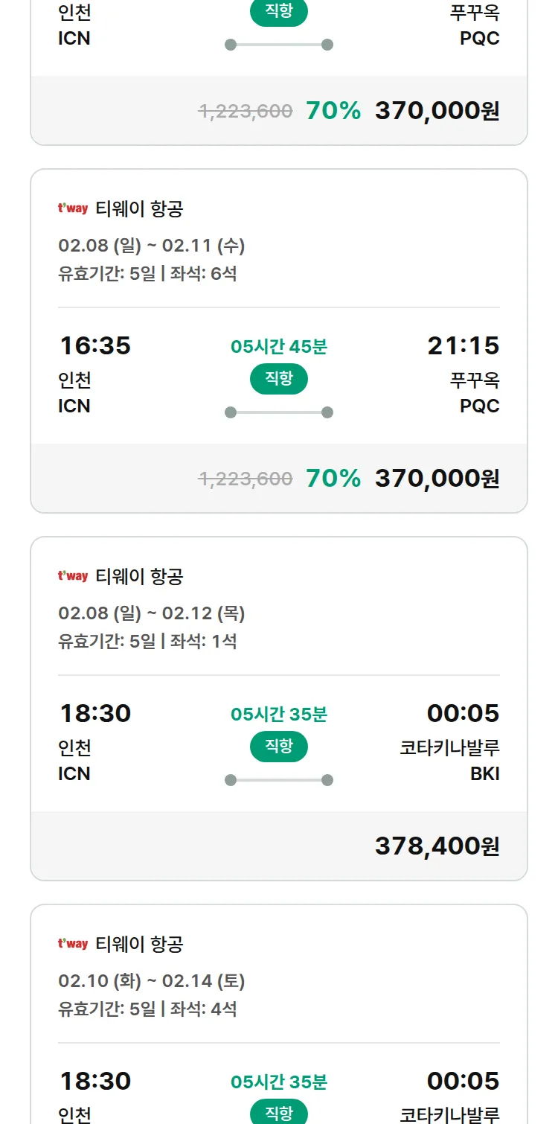Open 02.08 (일) ~ 02.12 (목) date range
This screenshot has width=558, height=1124.
pos(152,613)
